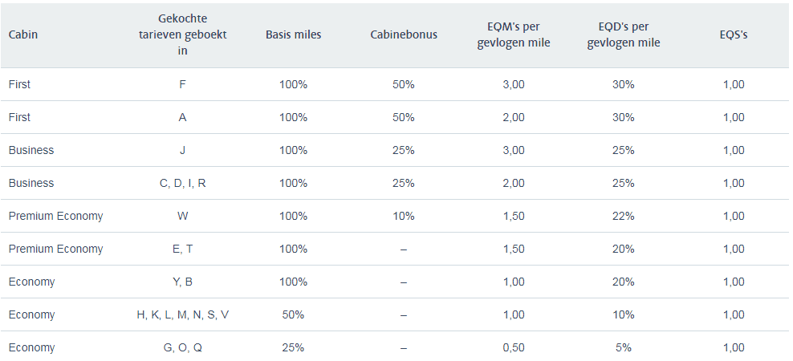Select the fare classes C, D, I, R cell
This screenshot has width=793, height=361.
tap(183, 183)
